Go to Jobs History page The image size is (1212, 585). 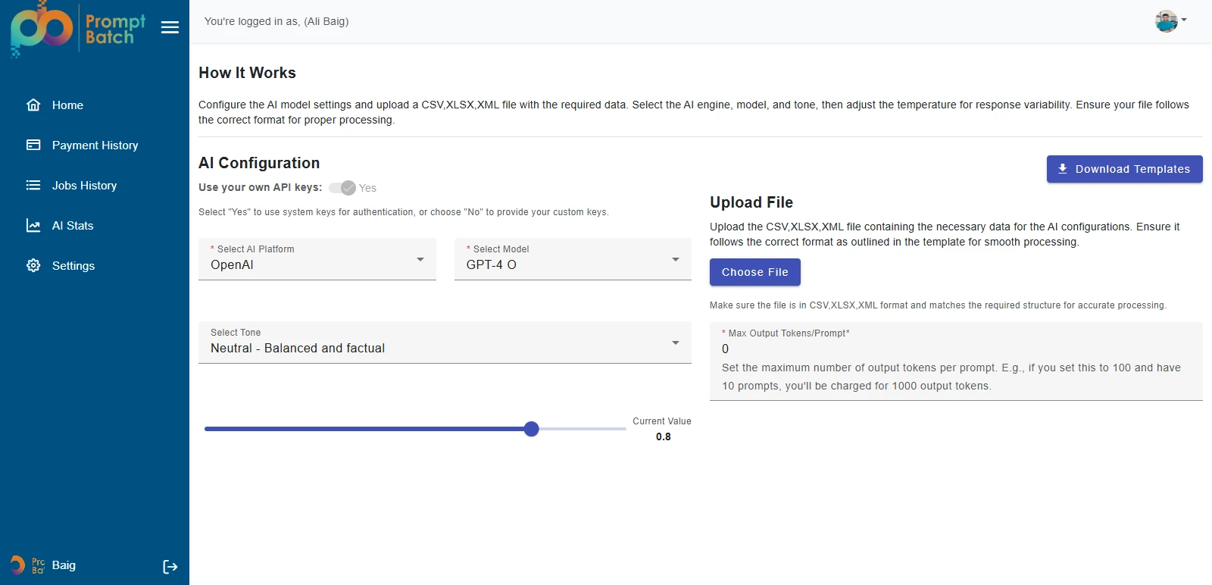(x=84, y=186)
